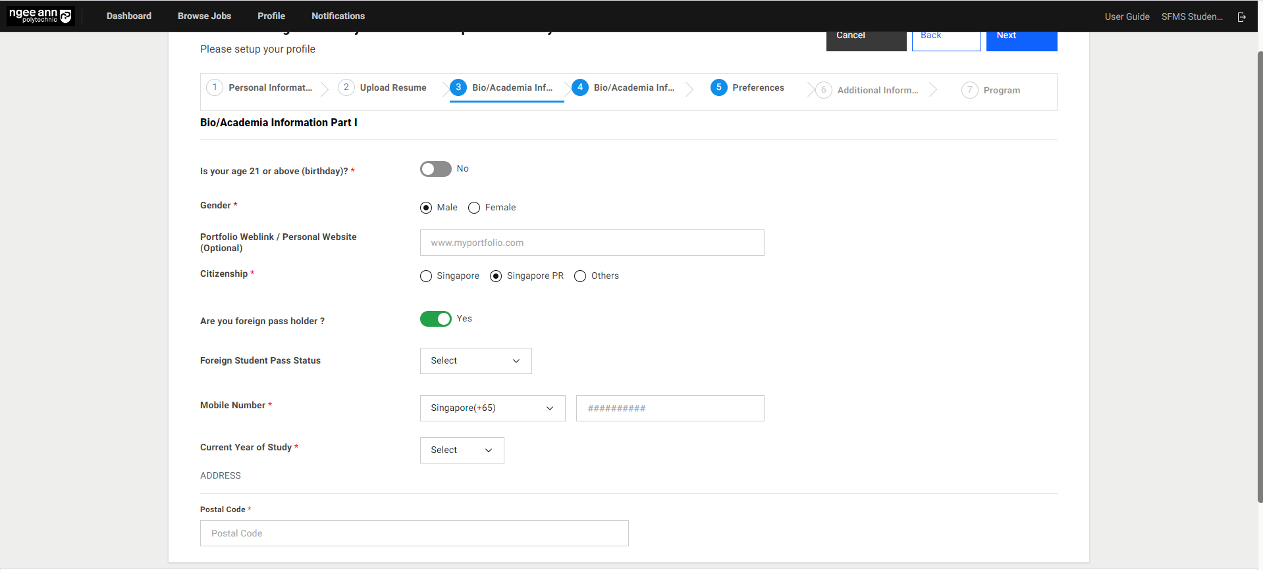Open Browse Jobs in the top navigation
This screenshot has width=1263, height=570.
204,16
